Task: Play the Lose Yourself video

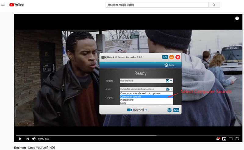Action: pyautogui.click(x=20, y=139)
